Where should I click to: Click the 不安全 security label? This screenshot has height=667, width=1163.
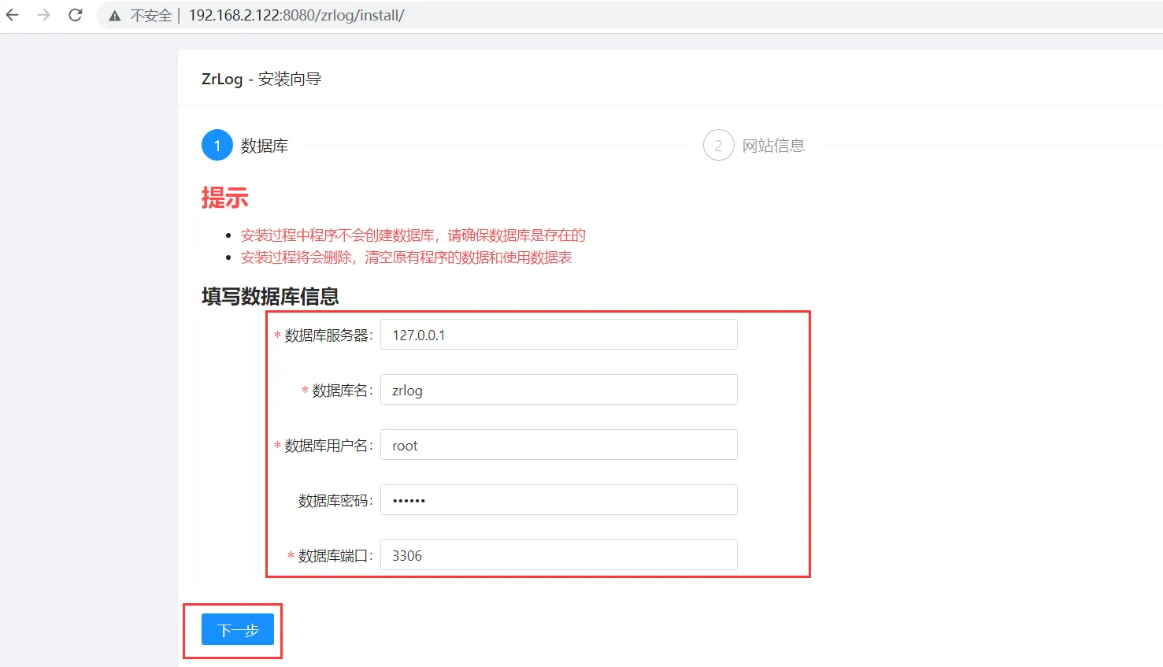150,16
